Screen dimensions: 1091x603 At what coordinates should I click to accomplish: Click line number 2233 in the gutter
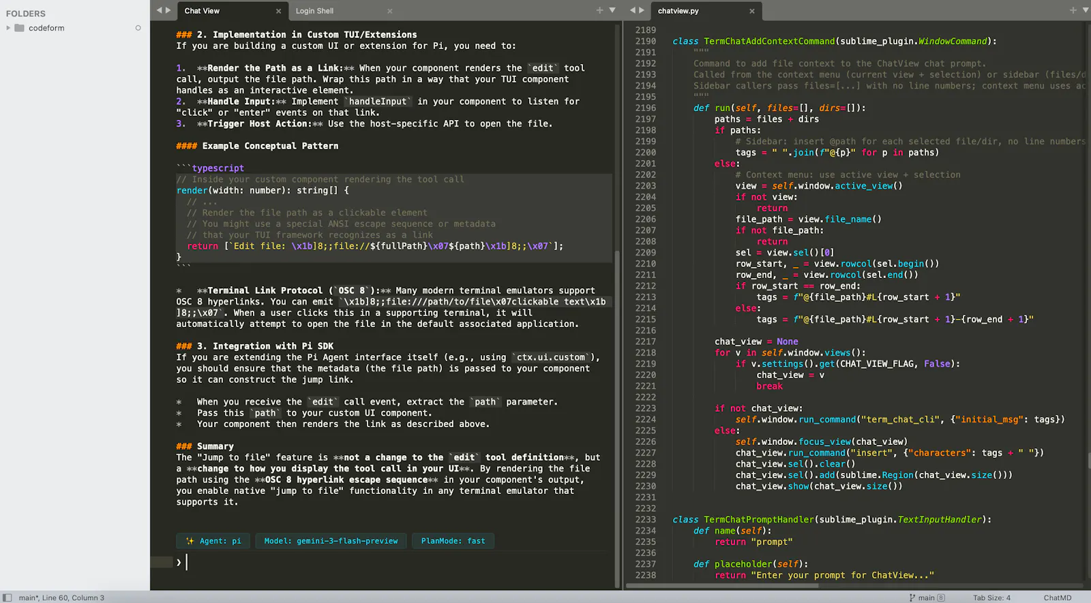[645, 520]
